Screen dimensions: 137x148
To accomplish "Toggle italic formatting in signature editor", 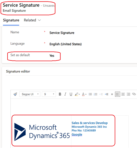I will click(x=65, y=94).
